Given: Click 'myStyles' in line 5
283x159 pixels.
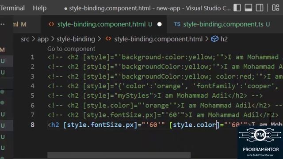Looking at the screenshot, I should 134,95.
